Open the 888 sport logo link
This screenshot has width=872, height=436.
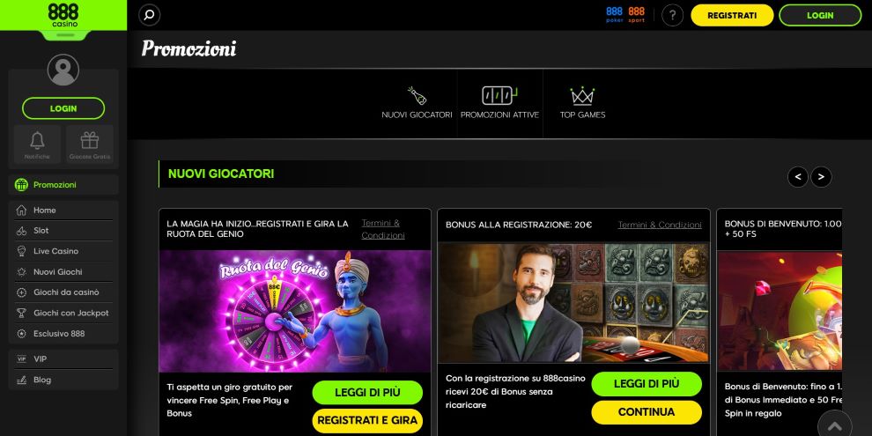pyautogui.click(x=636, y=14)
